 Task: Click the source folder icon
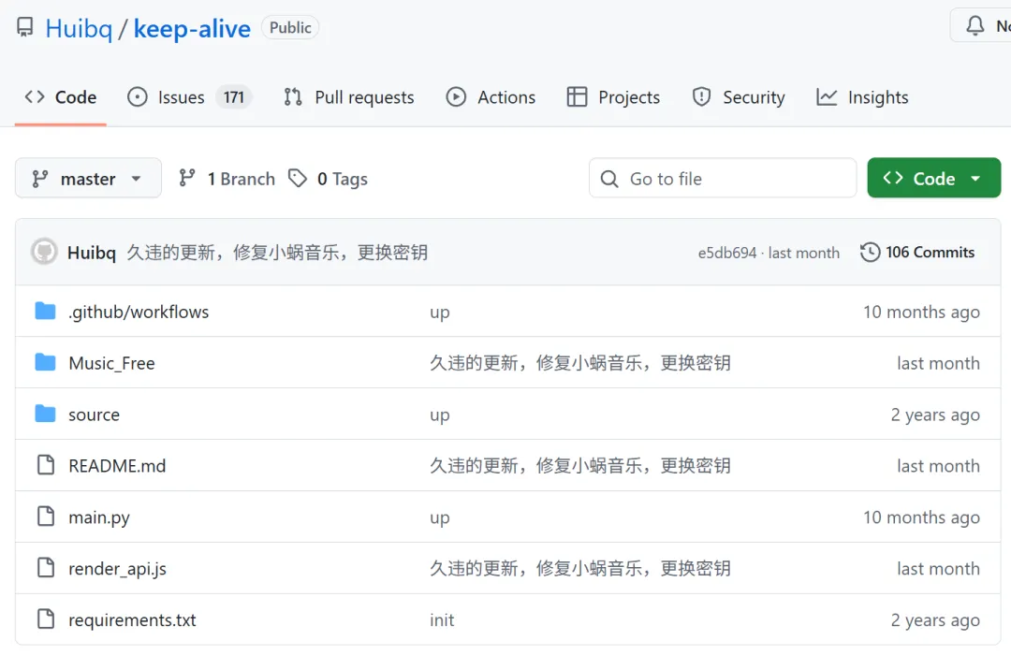pos(45,414)
